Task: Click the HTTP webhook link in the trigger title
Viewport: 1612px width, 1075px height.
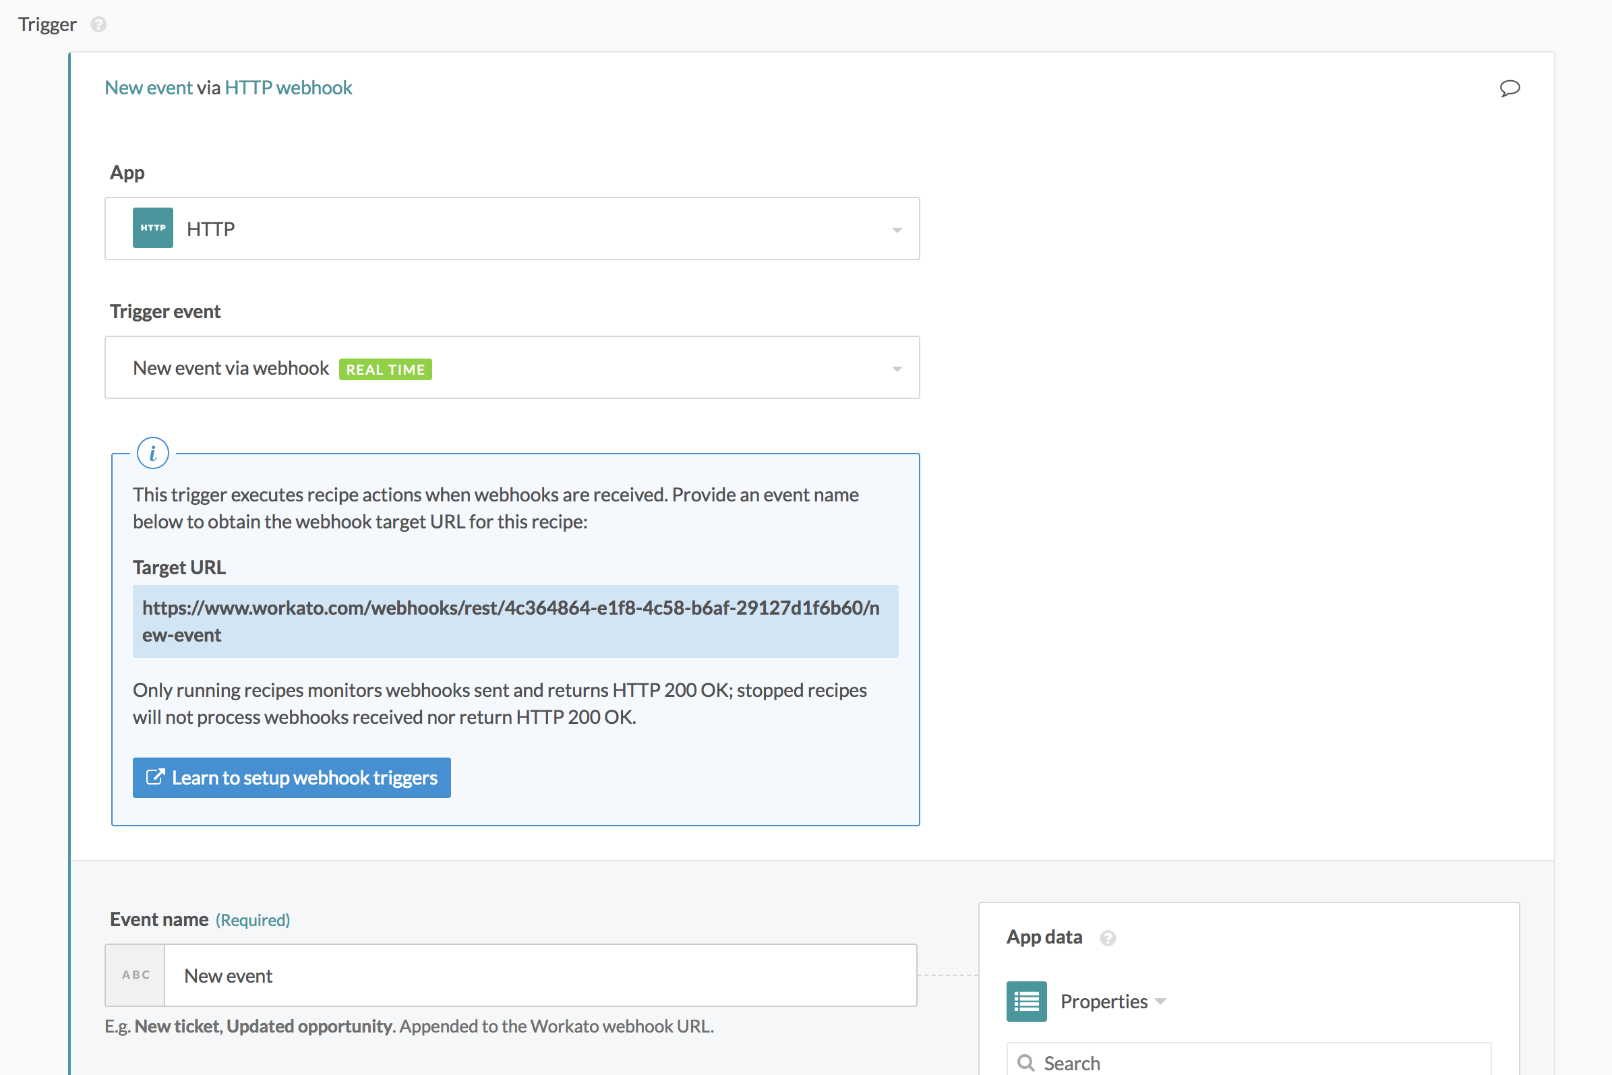Action: (x=288, y=87)
